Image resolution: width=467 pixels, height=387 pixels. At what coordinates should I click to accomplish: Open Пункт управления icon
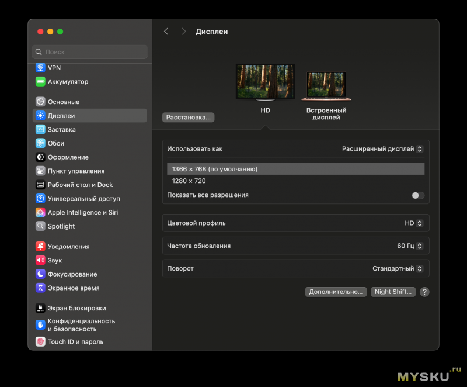click(40, 171)
